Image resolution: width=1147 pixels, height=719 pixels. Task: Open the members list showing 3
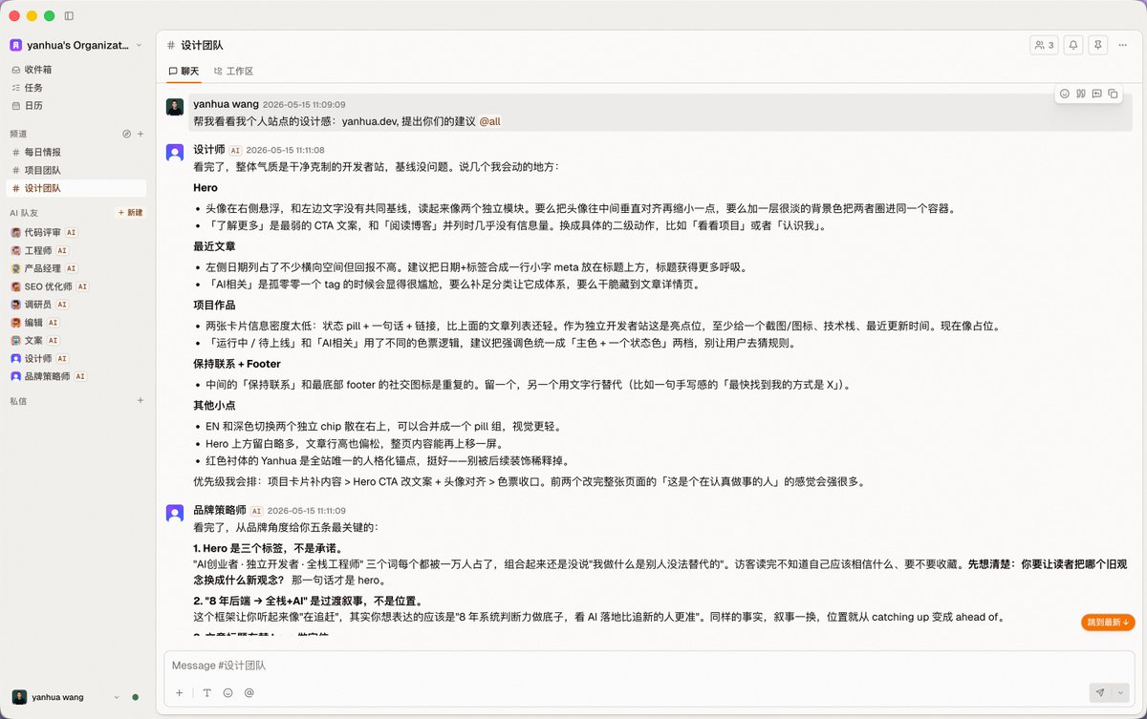coord(1043,45)
